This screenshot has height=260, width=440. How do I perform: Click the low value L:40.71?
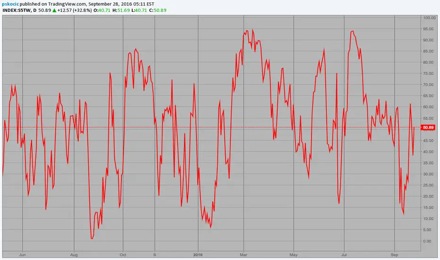click(139, 10)
